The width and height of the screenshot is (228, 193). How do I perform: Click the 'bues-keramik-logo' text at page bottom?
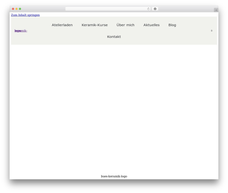coord(114,176)
